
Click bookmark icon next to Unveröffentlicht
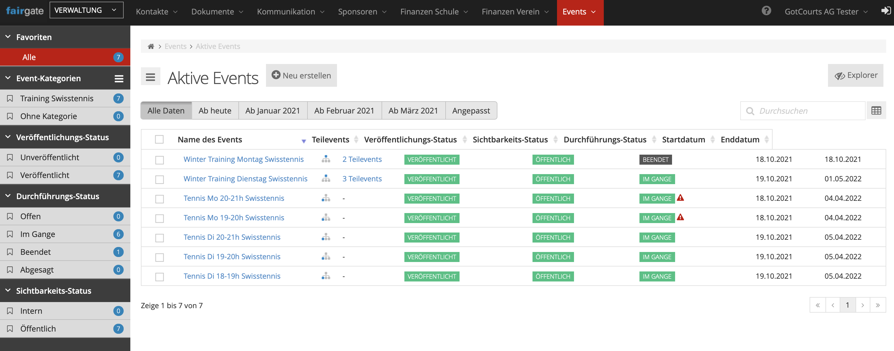coord(10,157)
